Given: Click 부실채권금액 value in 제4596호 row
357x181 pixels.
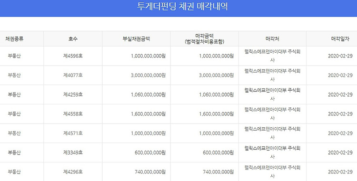Looking at the screenshot, I should 148,56.
